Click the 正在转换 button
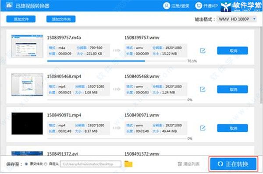The height and width of the screenshot is (174, 263). (233, 164)
